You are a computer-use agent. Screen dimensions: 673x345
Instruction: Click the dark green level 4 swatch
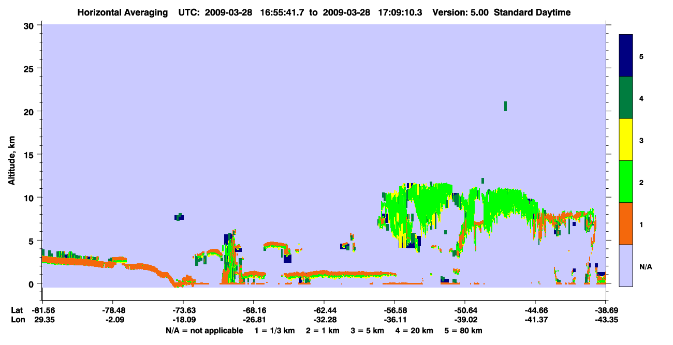tap(626, 98)
